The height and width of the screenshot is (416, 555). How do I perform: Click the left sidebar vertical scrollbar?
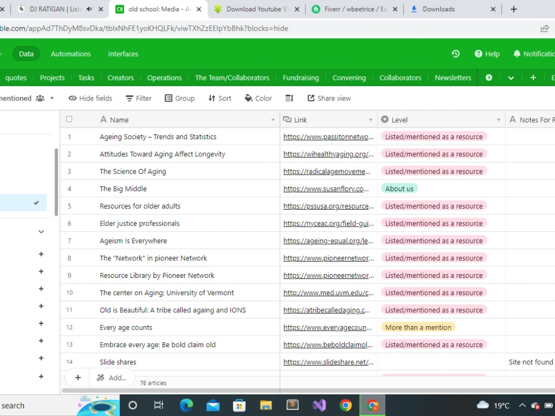click(x=56, y=182)
